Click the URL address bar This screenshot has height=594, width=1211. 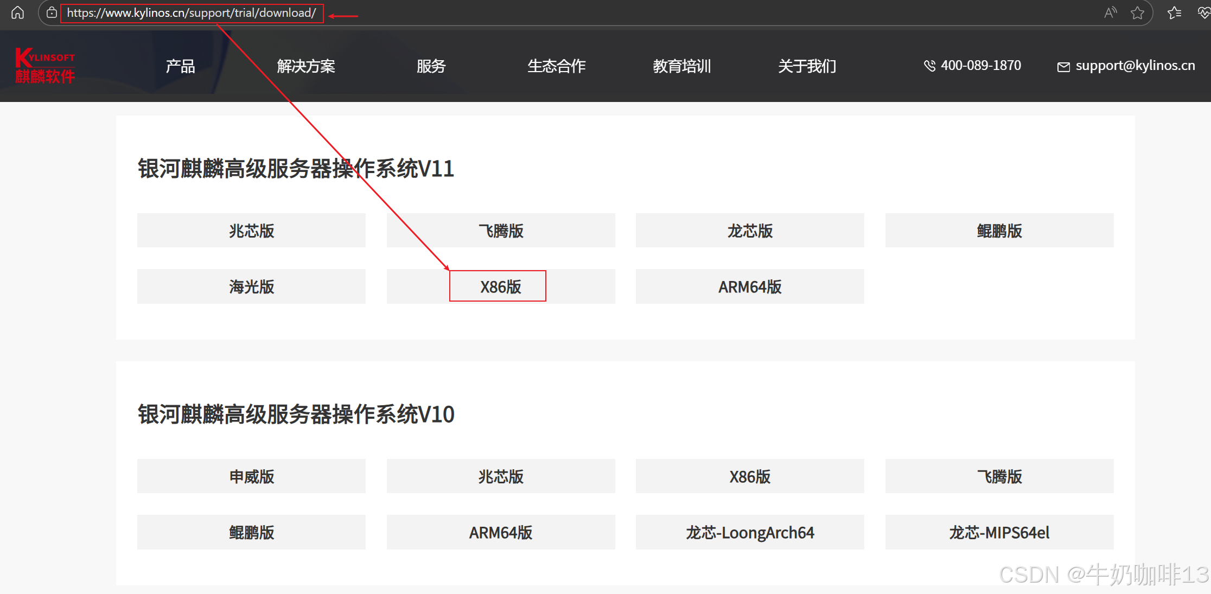click(x=192, y=13)
